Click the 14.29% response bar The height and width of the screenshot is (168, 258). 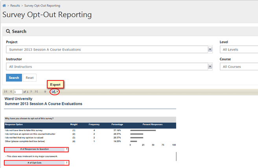(134, 141)
